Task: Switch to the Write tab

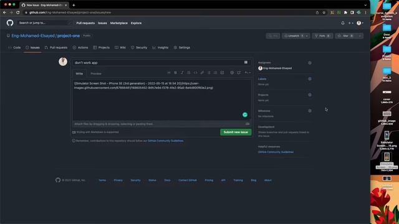Action: pyautogui.click(x=79, y=73)
